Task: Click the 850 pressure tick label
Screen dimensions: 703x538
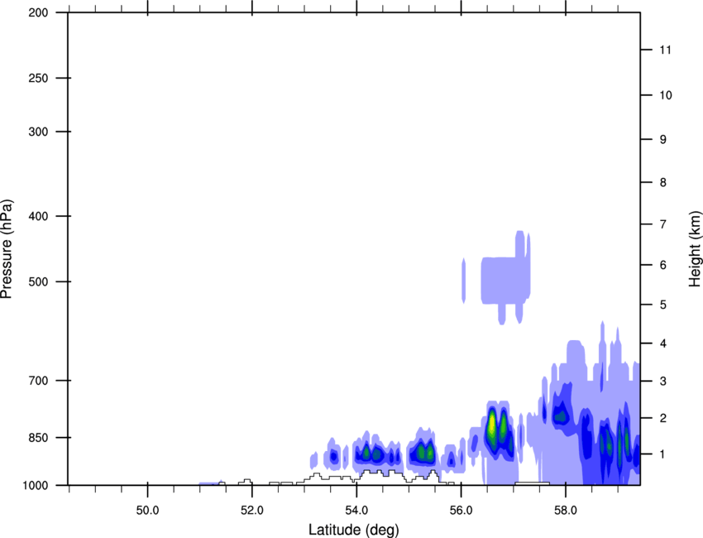Action: pos(38,437)
